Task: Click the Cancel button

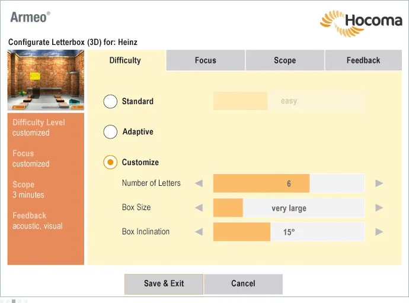Action: pos(243,284)
